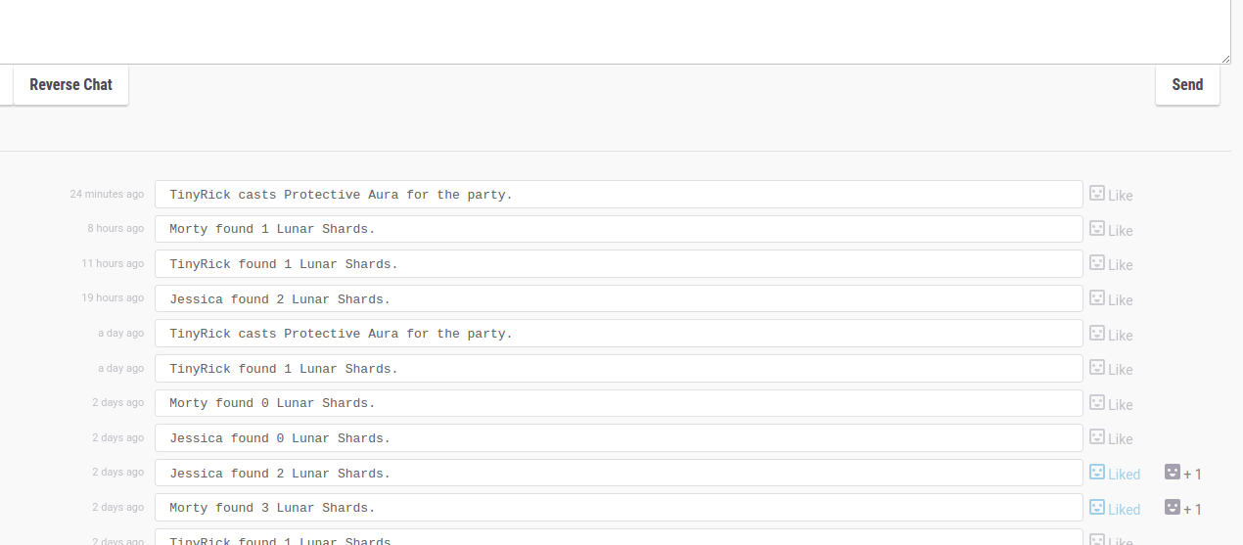This screenshot has width=1243, height=545.
Task: Click +1 counter beside Morty's liked message
Action: pyautogui.click(x=1182, y=509)
